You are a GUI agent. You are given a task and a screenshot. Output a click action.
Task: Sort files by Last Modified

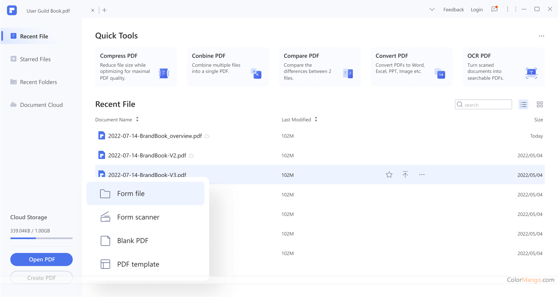tap(316, 119)
